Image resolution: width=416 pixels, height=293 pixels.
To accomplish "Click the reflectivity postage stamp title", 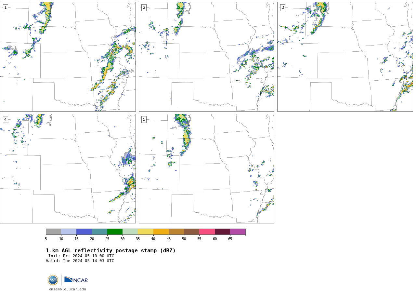I will pos(110,251).
